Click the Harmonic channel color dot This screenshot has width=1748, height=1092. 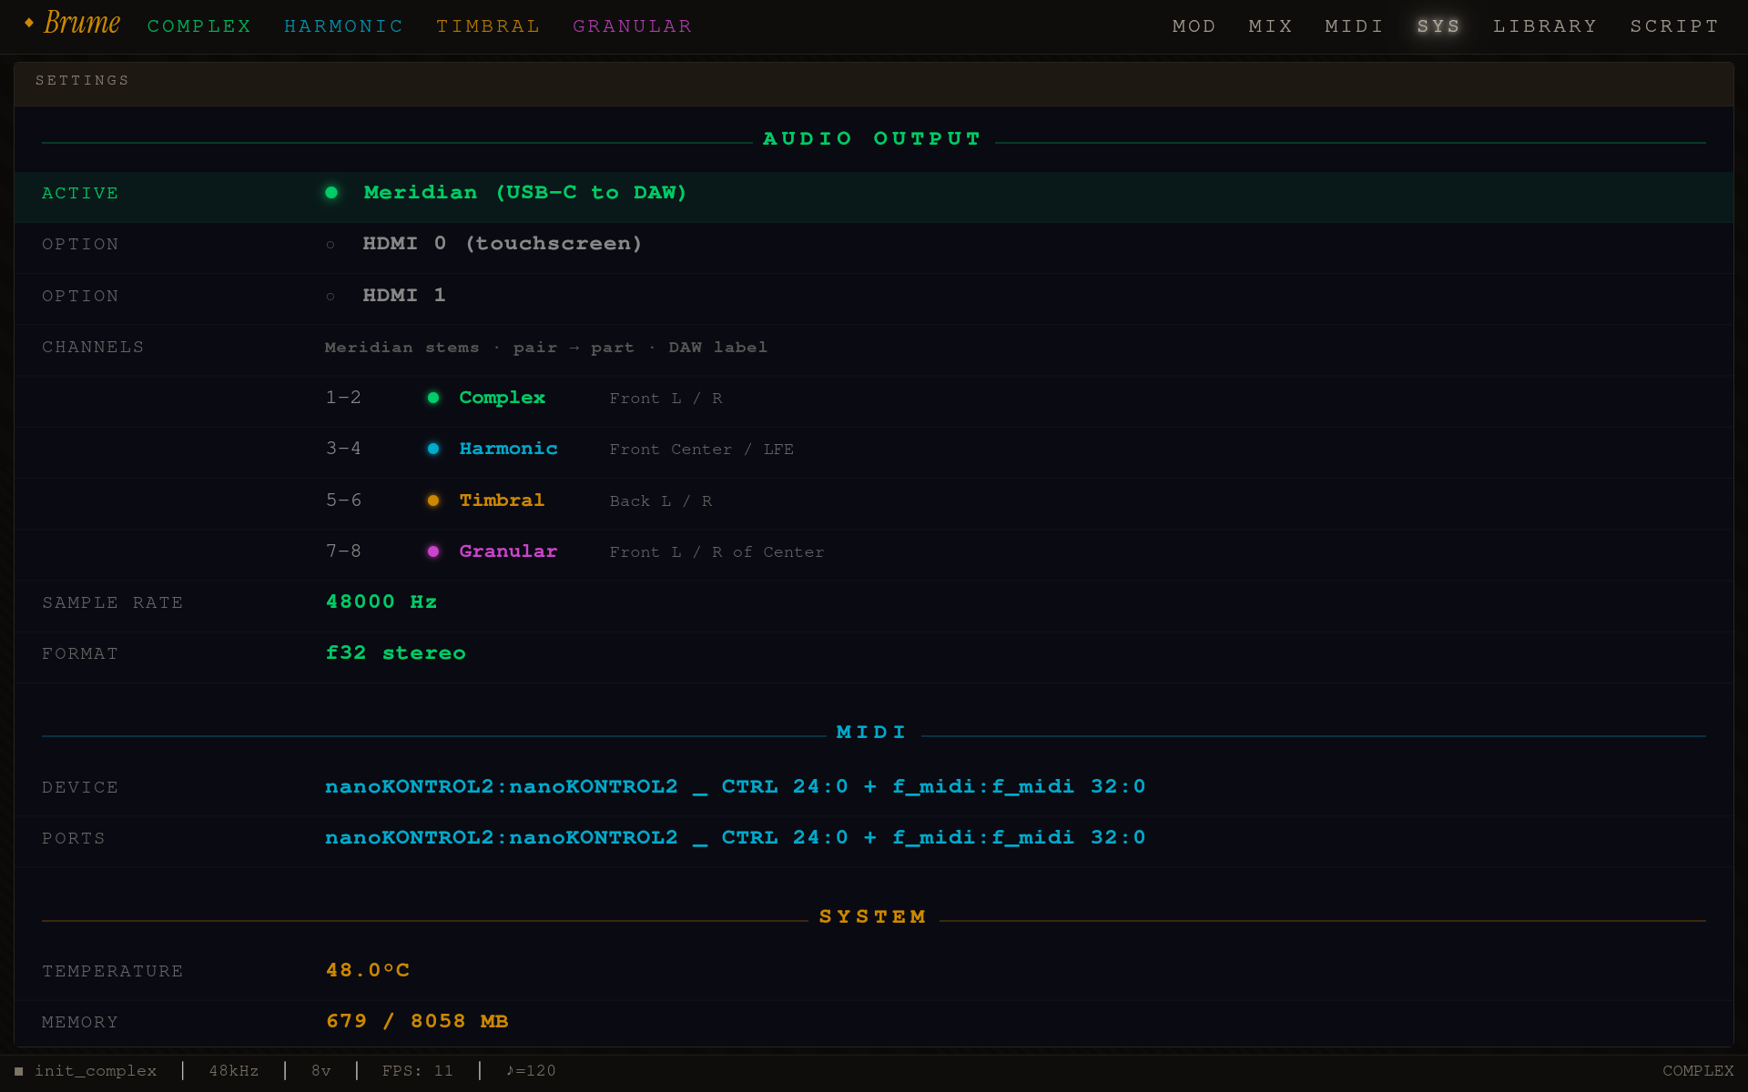click(x=433, y=448)
